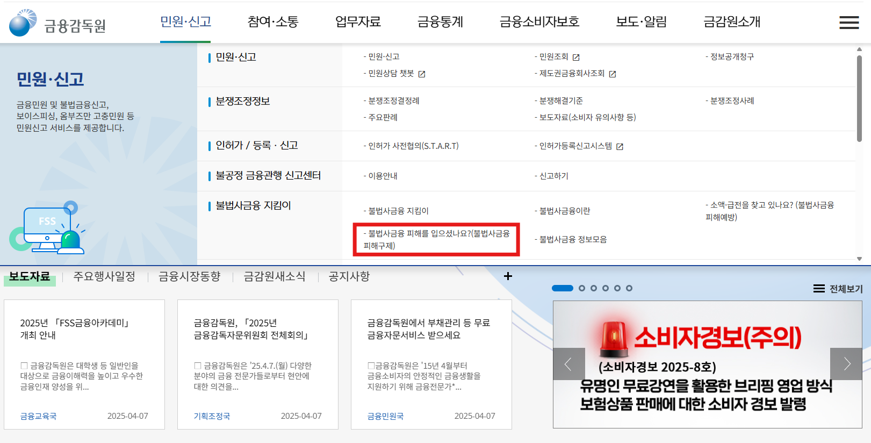Click the 금융민원국 department label
871x443 pixels.
(x=385, y=416)
